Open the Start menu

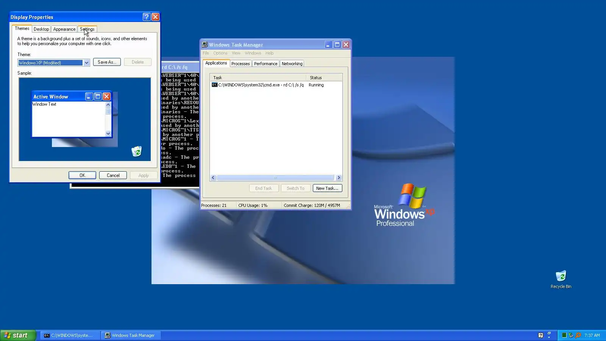point(18,335)
